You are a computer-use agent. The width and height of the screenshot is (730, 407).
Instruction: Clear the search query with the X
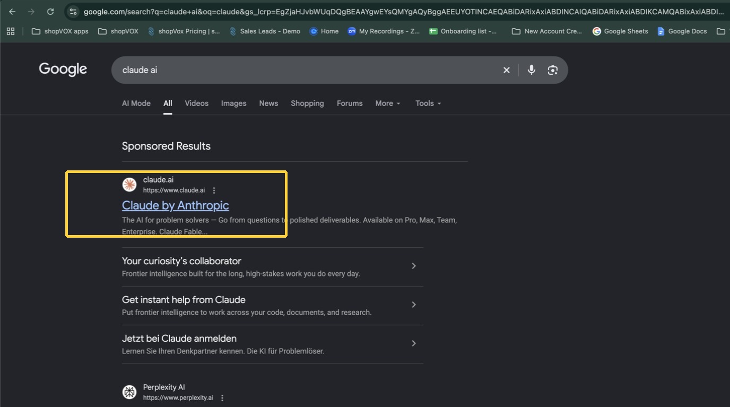pyautogui.click(x=507, y=70)
